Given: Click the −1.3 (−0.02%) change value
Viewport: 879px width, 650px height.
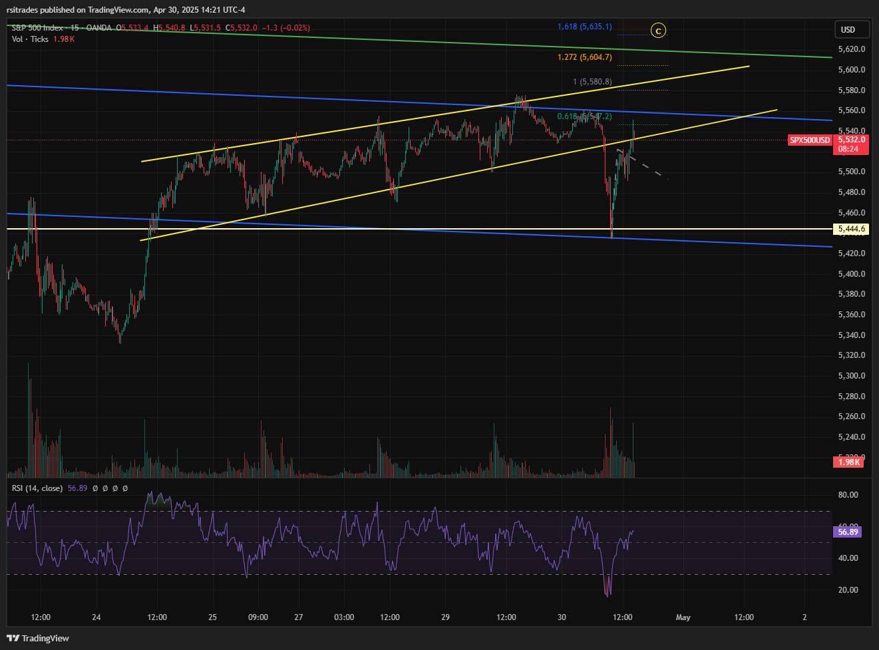Looking at the screenshot, I should tap(286, 28).
